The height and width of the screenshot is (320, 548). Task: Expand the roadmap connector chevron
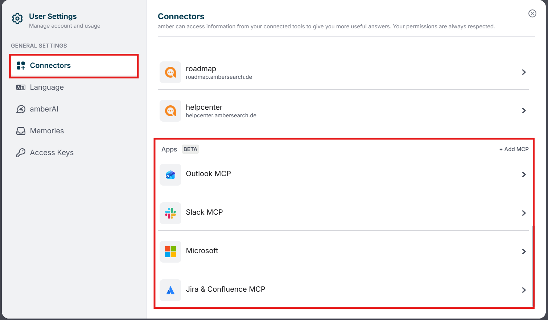(524, 72)
